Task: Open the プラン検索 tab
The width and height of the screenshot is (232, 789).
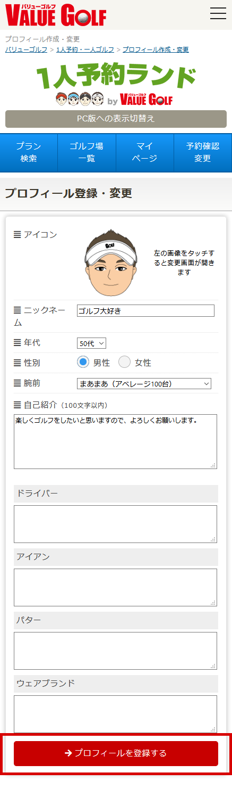Action: click(29, 152)
